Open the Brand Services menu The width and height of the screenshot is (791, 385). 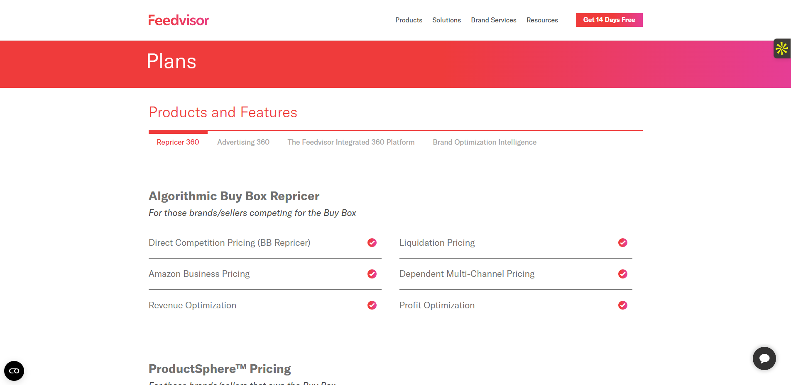tap(494, 20)
